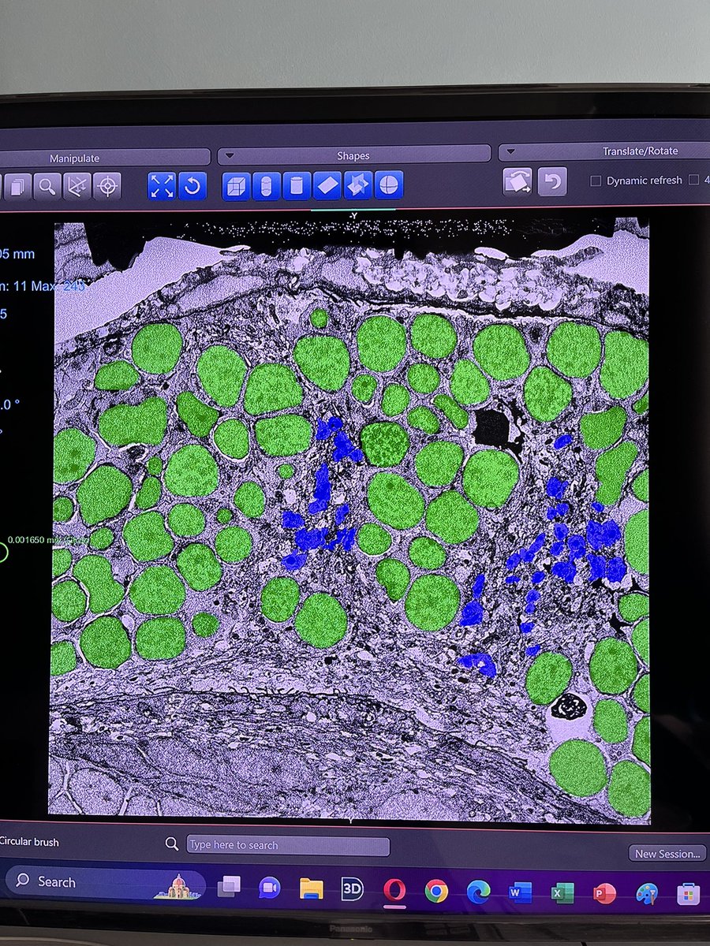Click the blue reset rotation icon
This screenshot has height=946, width=710.
tap(192, 186)
